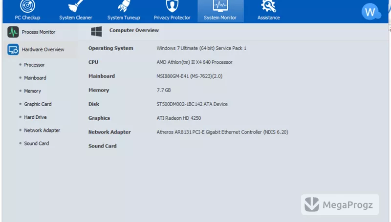The image size is (391, 222).
Task: Select the Windows 7 Ultimate value text
Action: click(201, 48)
